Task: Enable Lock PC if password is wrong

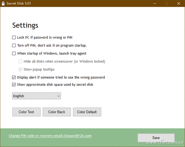Action: click(x=14, y=38)
